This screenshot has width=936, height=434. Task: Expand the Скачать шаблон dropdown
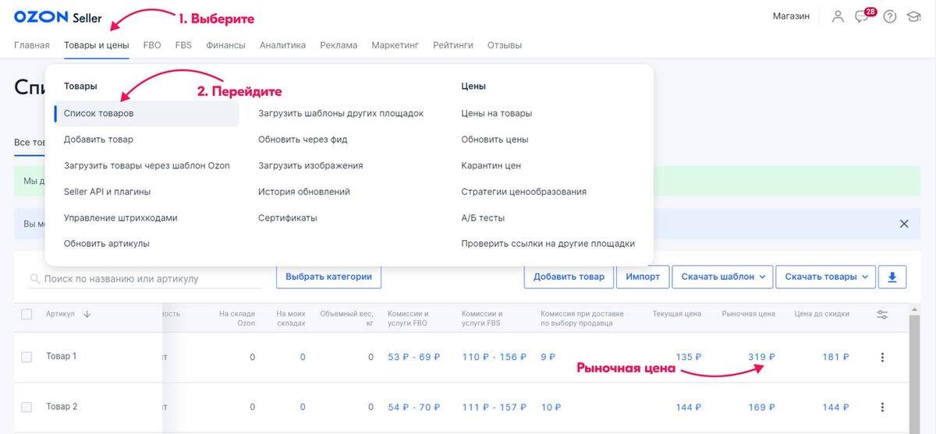coord(722,277)
